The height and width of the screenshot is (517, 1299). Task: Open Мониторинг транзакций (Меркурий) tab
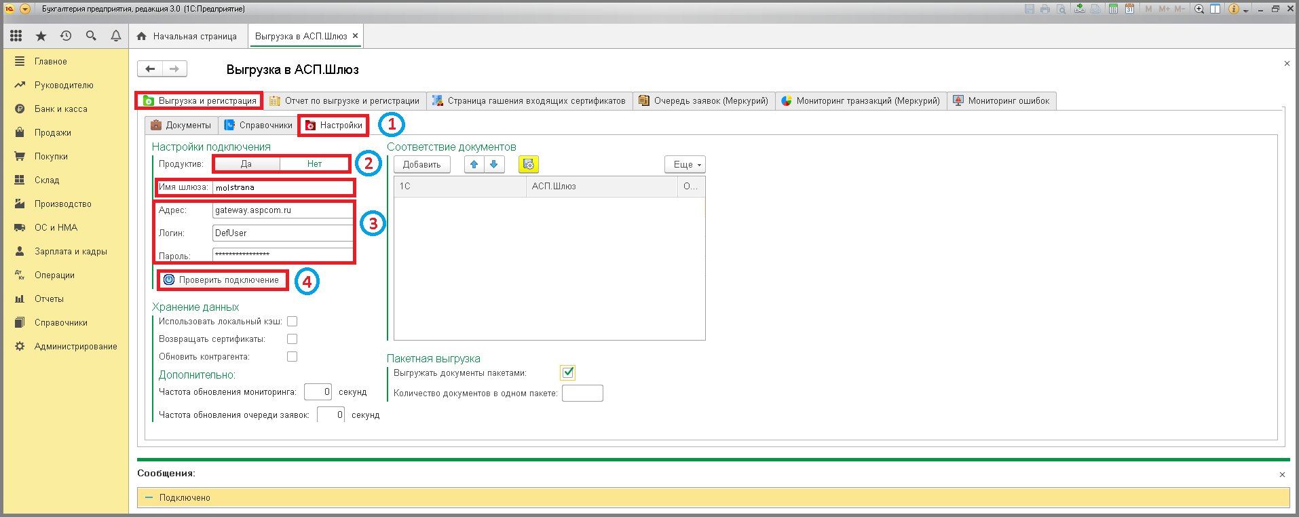[861, 100]
